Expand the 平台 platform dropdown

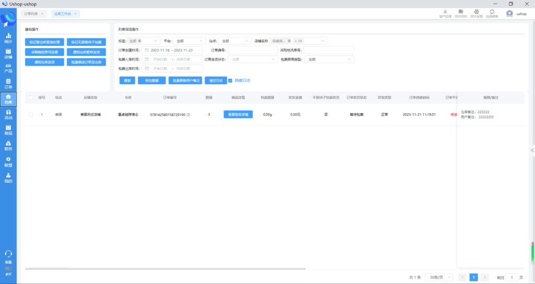click(x=190, y=41)
